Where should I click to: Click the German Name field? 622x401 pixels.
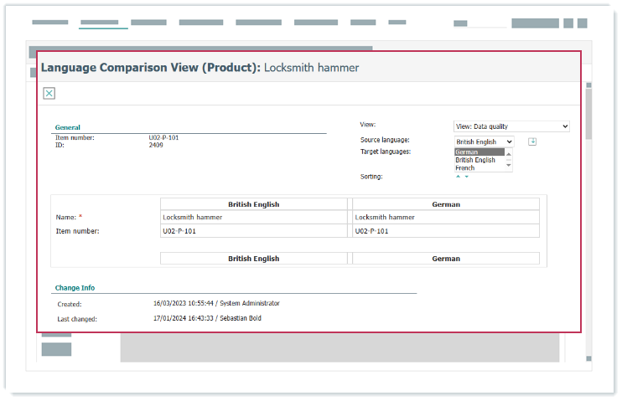(x=445, y=217)
